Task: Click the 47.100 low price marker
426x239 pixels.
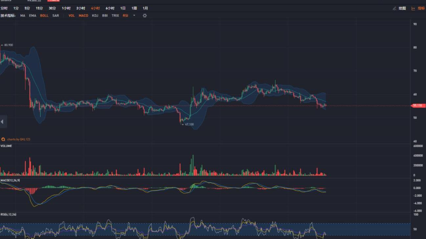Action: [x=189, y=124]
